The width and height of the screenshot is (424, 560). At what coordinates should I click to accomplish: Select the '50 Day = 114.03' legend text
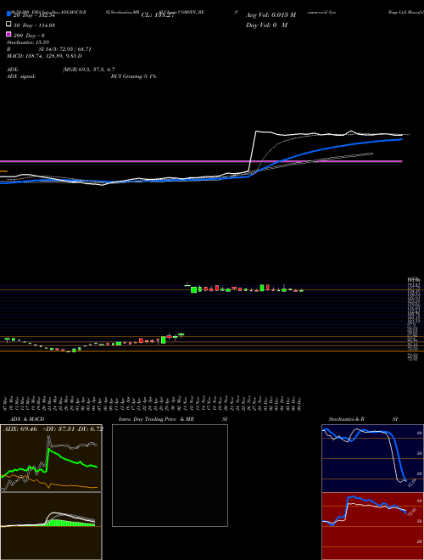(x=34, y=25)
